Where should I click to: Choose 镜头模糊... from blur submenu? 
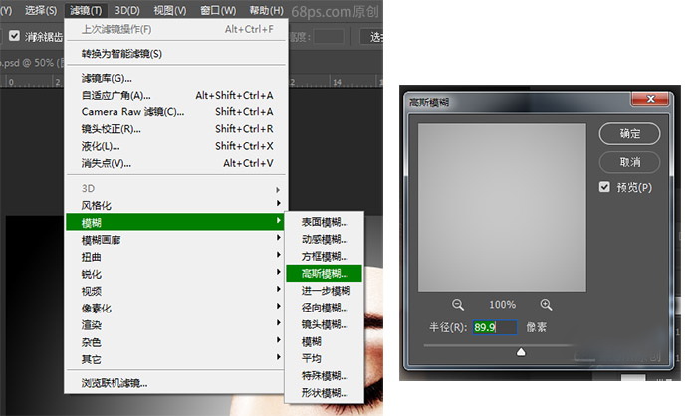(325, 324)
